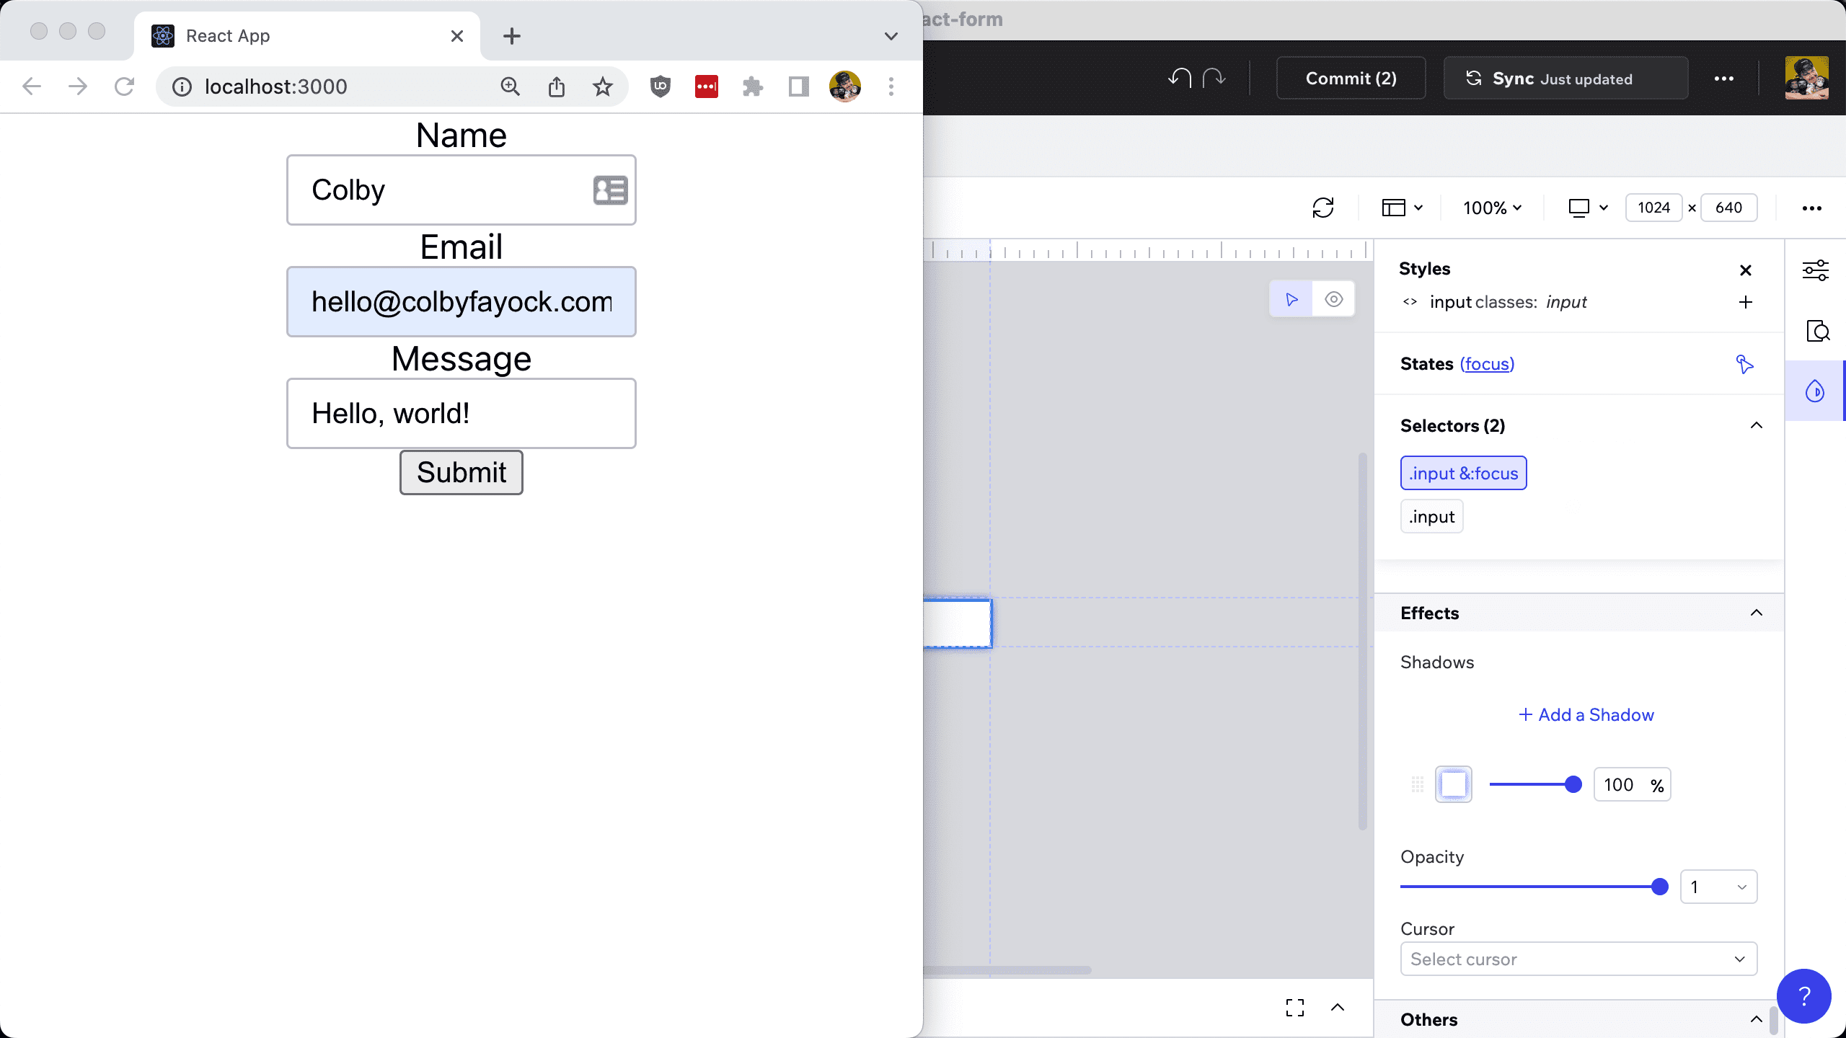Click the (focus) states link

coord(1487,364)
